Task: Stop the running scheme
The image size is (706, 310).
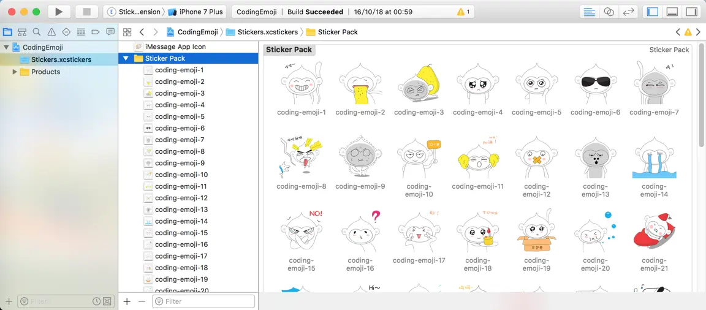Action: point(87,12)
